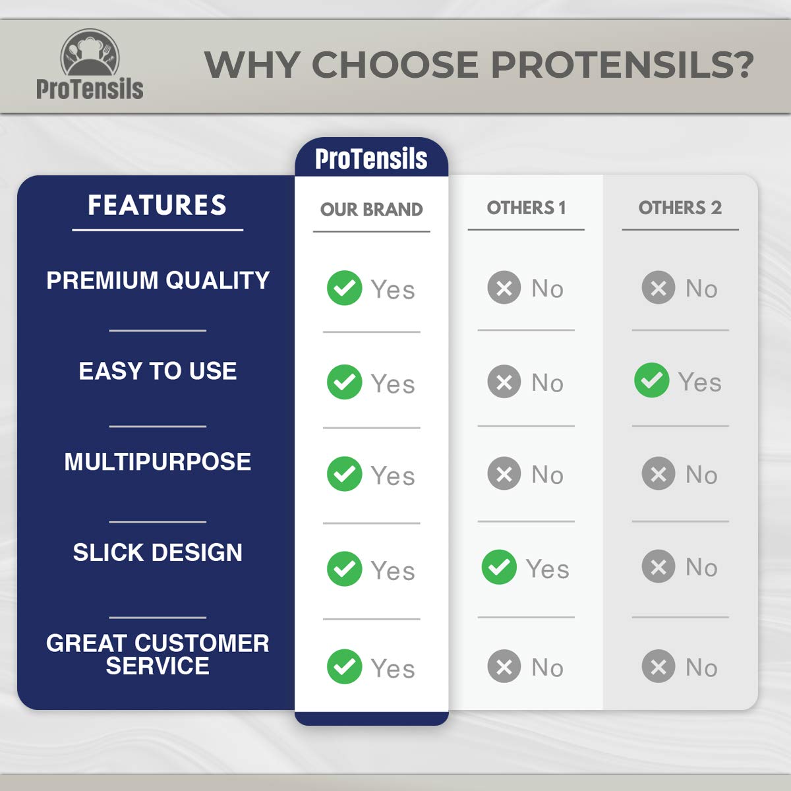Click green check for Great Customer Service Our Brand
This screenshot has width=791, height=791.
pyautogui.click(x=344, y=667)
